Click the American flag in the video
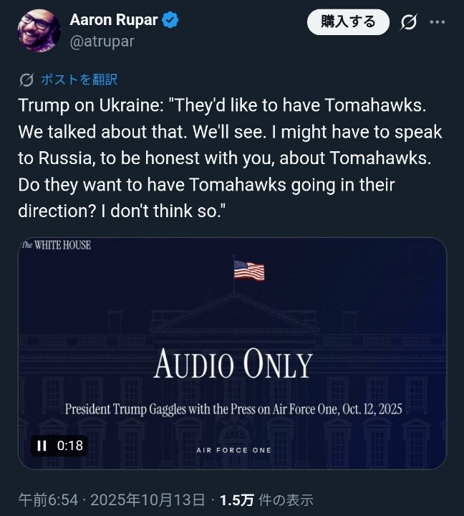The width and height of the screenshot is (464, 516). click(248, 271)
